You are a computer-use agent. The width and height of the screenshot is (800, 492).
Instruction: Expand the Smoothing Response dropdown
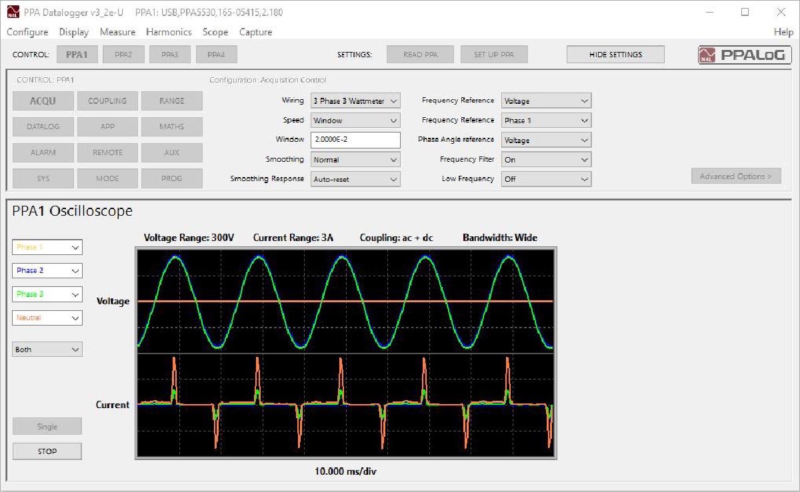pos(355,178)
